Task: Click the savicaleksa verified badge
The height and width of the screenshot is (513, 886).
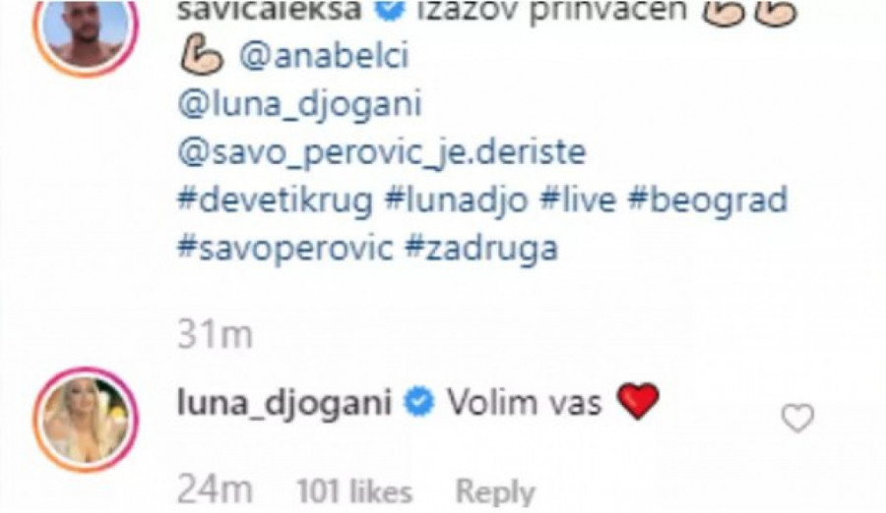Action: [x=389, y=10]
